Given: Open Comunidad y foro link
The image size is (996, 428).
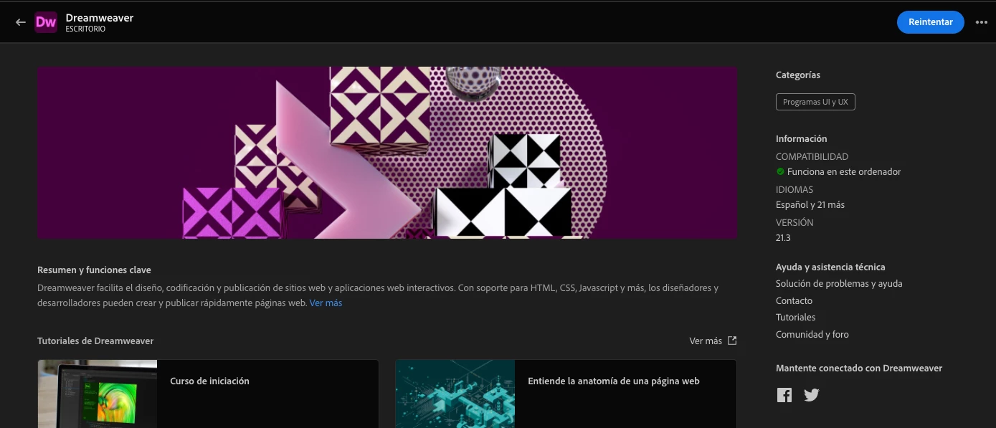Looking at the screenshot, I should [x=812, y=334].
